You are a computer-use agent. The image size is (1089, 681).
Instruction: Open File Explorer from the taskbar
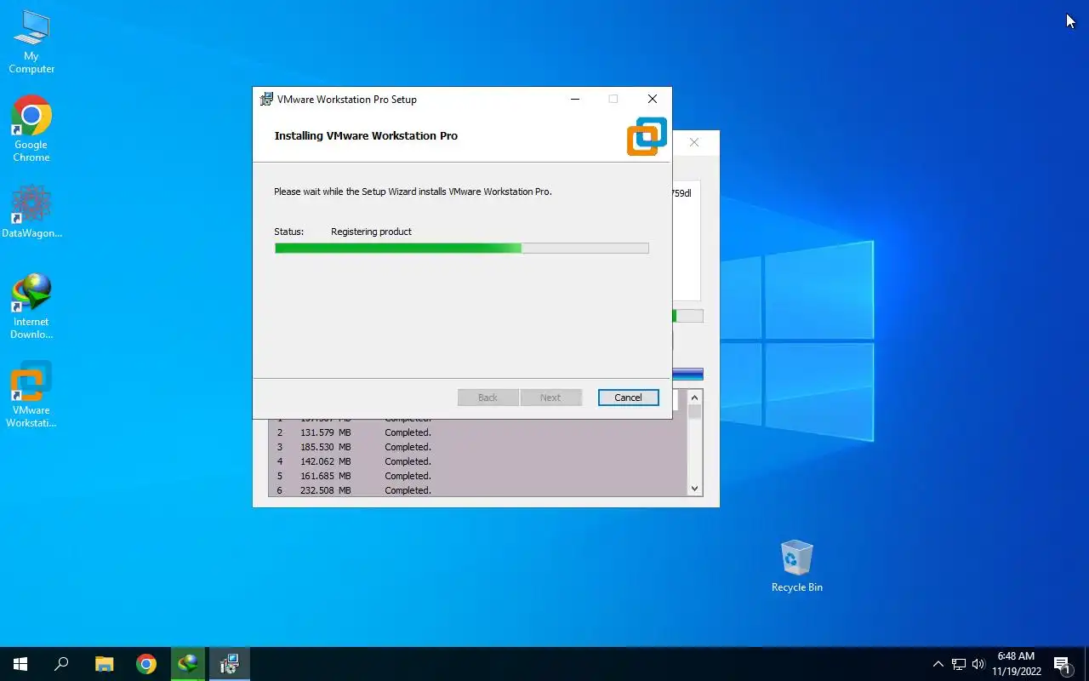(104, 664)
